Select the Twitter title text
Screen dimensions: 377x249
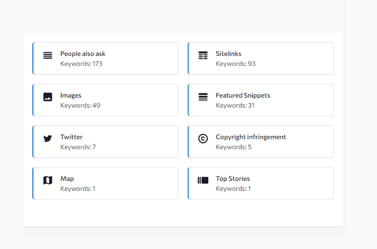72,137
